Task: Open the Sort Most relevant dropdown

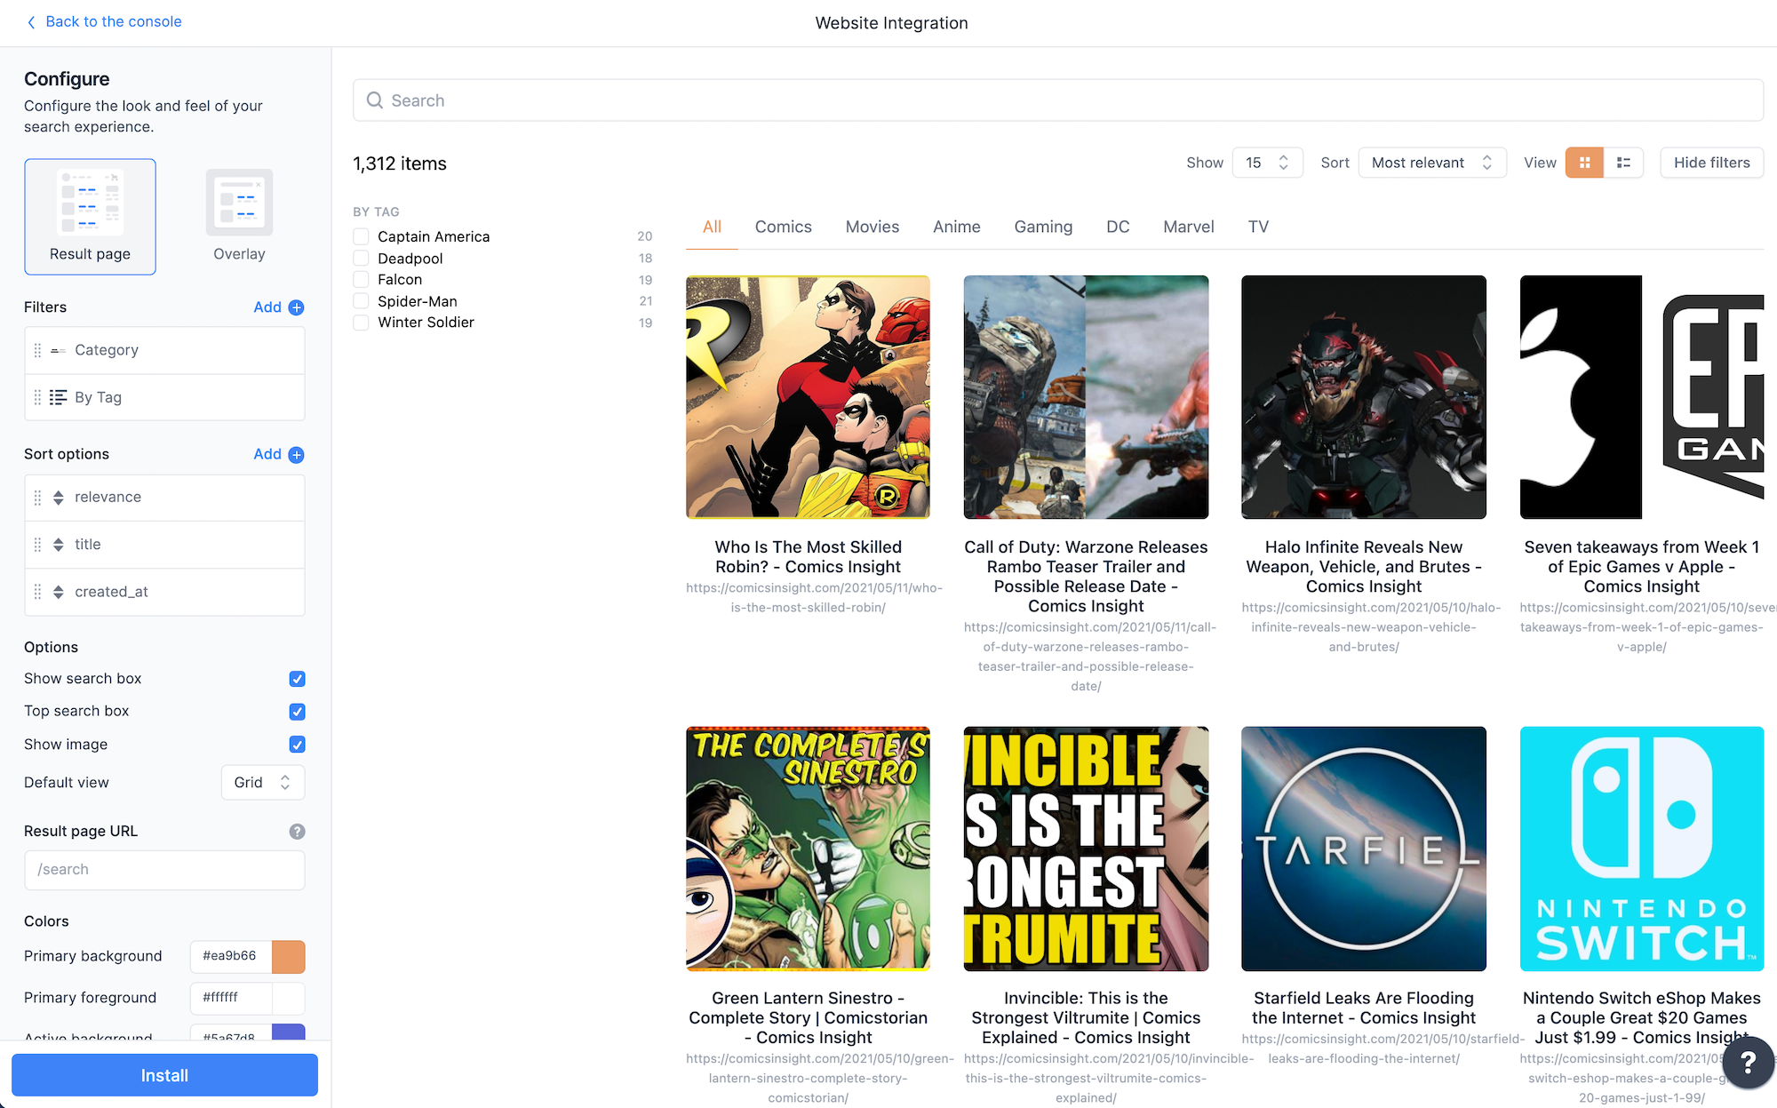Action: click(1431, 163)
